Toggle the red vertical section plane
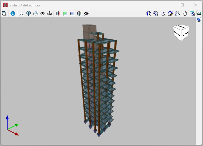The height and width of the screenshot is (146, 203). point(58,13)
